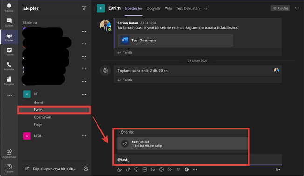Add a new tab to the channel
The width and height of the screenshot is (304, 176).
206,8
